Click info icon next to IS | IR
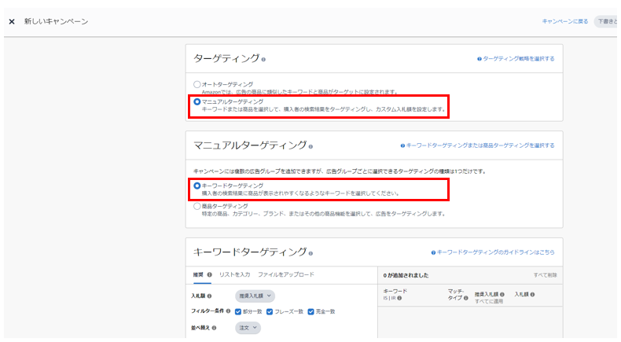 click(x=399, y=298)
